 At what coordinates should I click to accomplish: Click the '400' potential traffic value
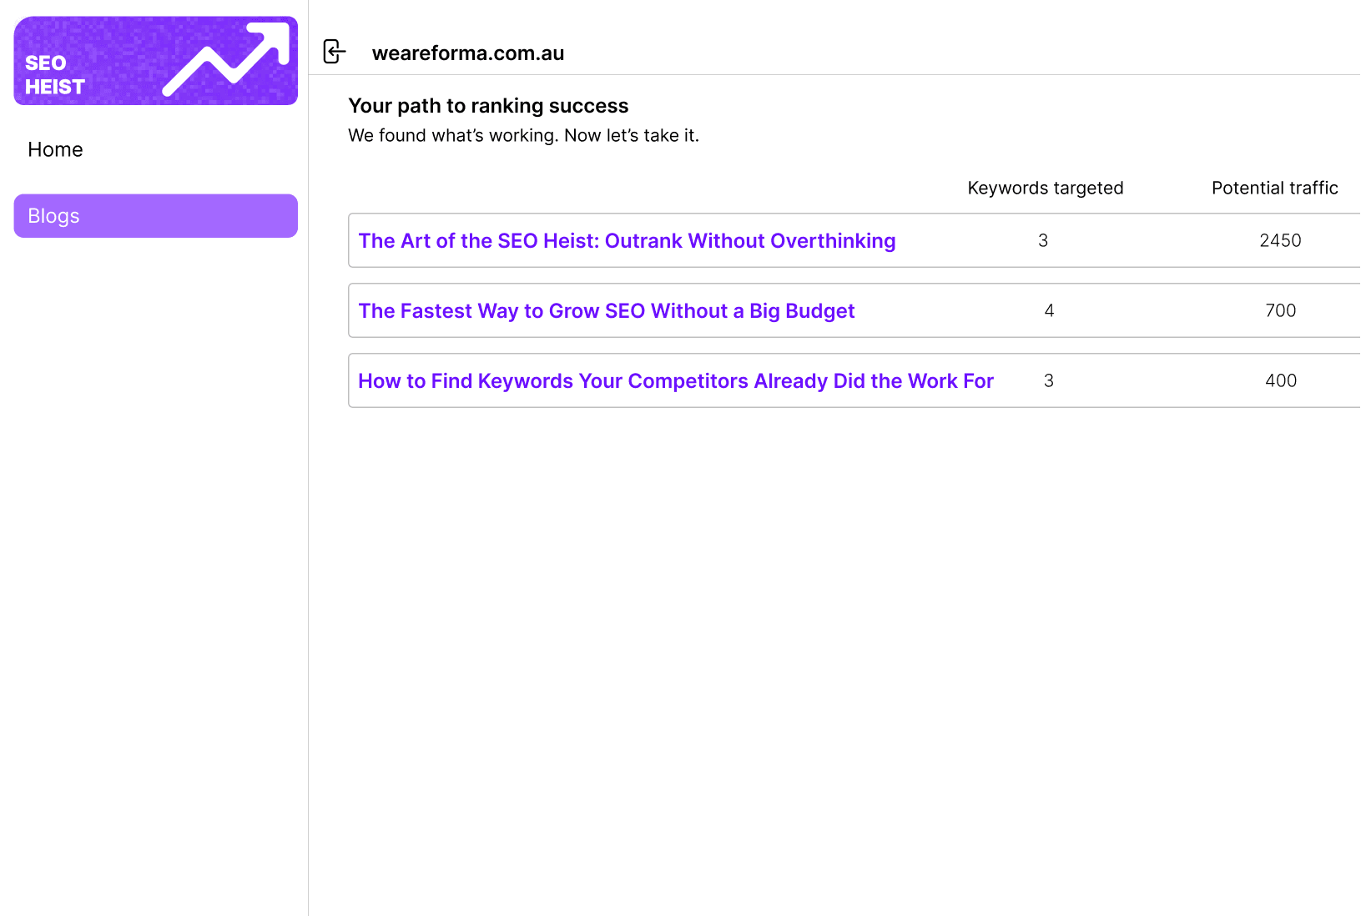(1282, 380)
